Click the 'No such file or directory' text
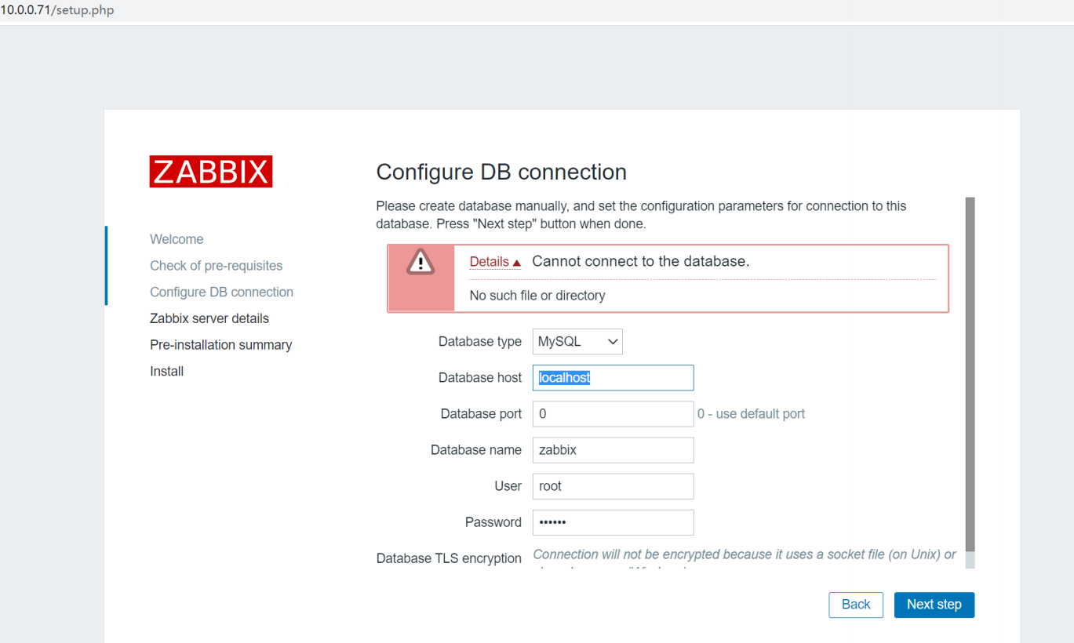The width and height of the screenshot is (1074, 643). point(537,296)
